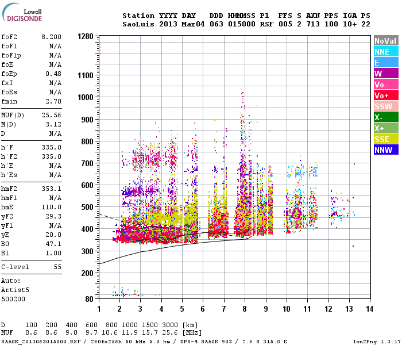Image resolution: width=402 pixels, height=345 pixels.
Task: Click the foF2 value 8.200
Action: (x=51, y=37)
